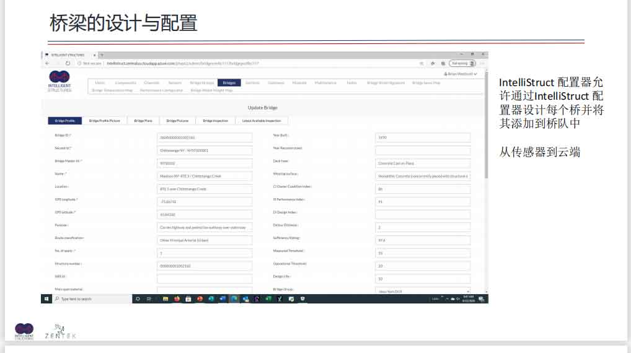The height and width of the screenshot is (353, 631).
Task: Open the Sensors menu item
Action: [175, 82]
